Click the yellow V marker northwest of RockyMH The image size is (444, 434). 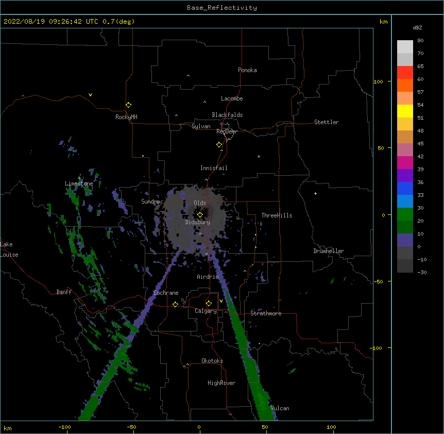coord(90,95)
